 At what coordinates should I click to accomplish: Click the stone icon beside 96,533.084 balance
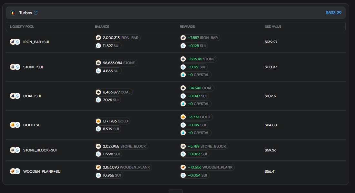pyautogui.click(x=98, y=63)
